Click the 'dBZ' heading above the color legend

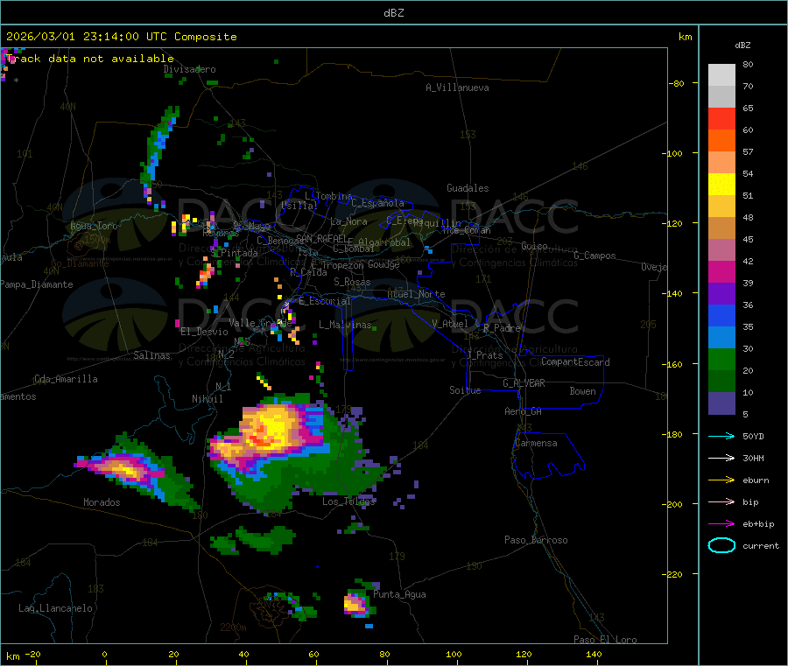(x=742, y=46)
